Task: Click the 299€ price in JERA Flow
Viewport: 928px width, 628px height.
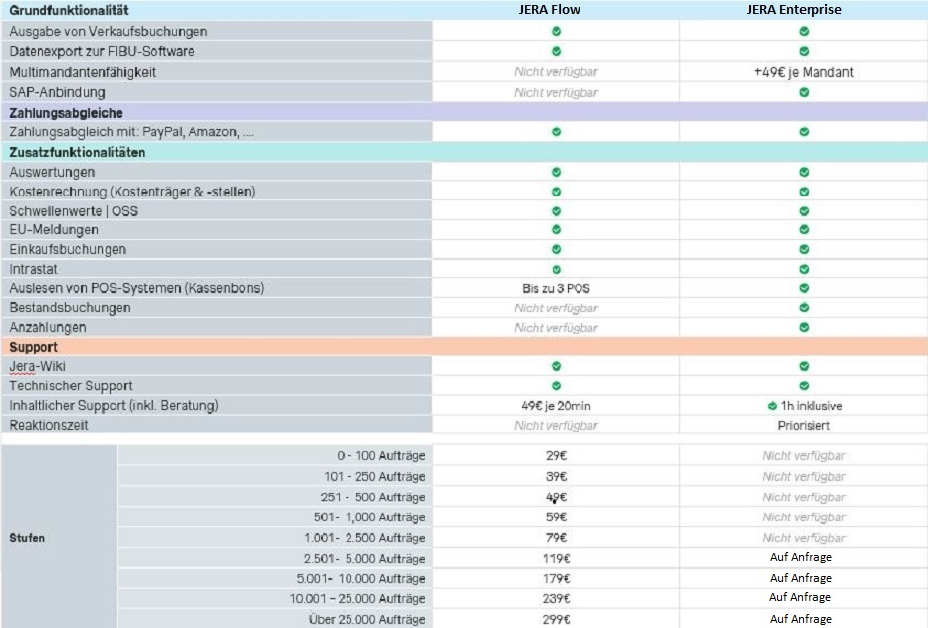Action: click(556, 619)
